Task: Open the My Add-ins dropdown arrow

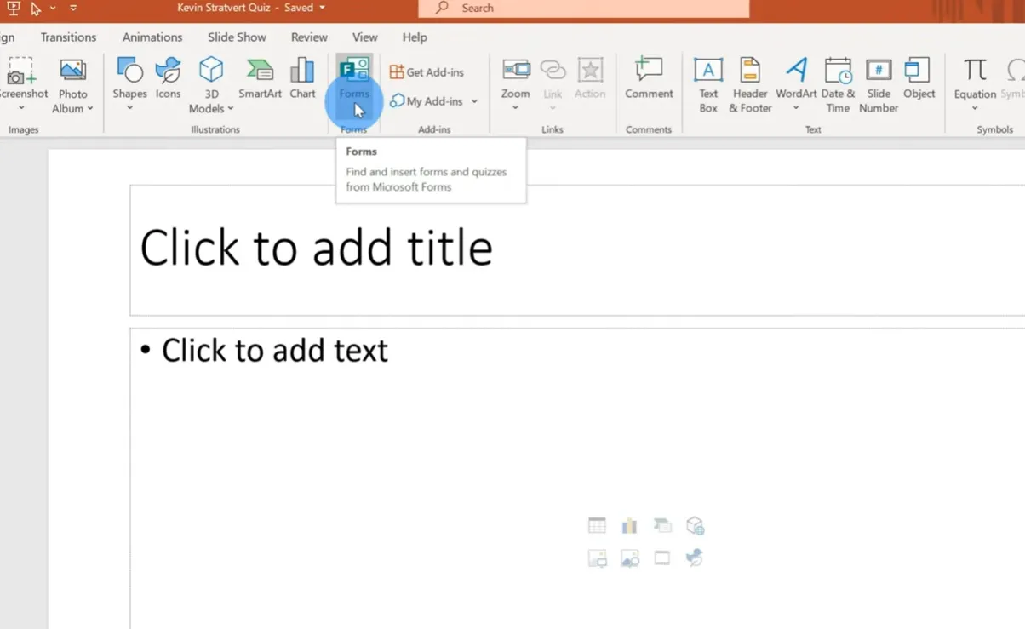Action: pyautogui.click(x=474, y=101)
